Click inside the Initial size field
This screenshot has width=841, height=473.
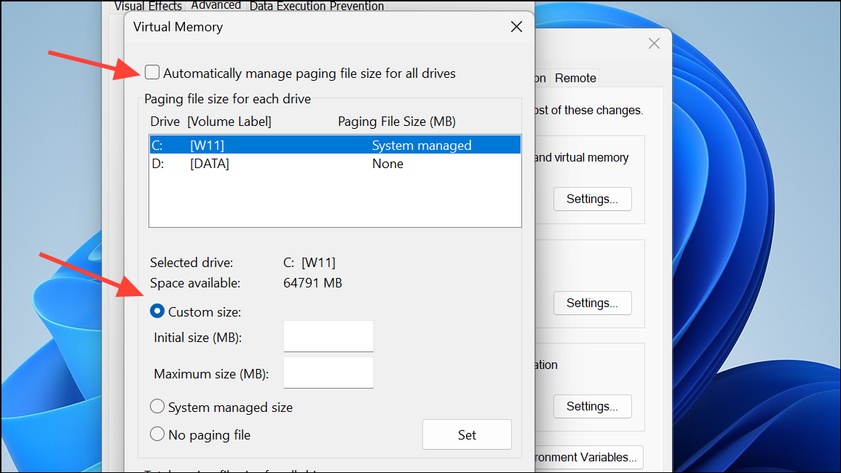(328, 336)
